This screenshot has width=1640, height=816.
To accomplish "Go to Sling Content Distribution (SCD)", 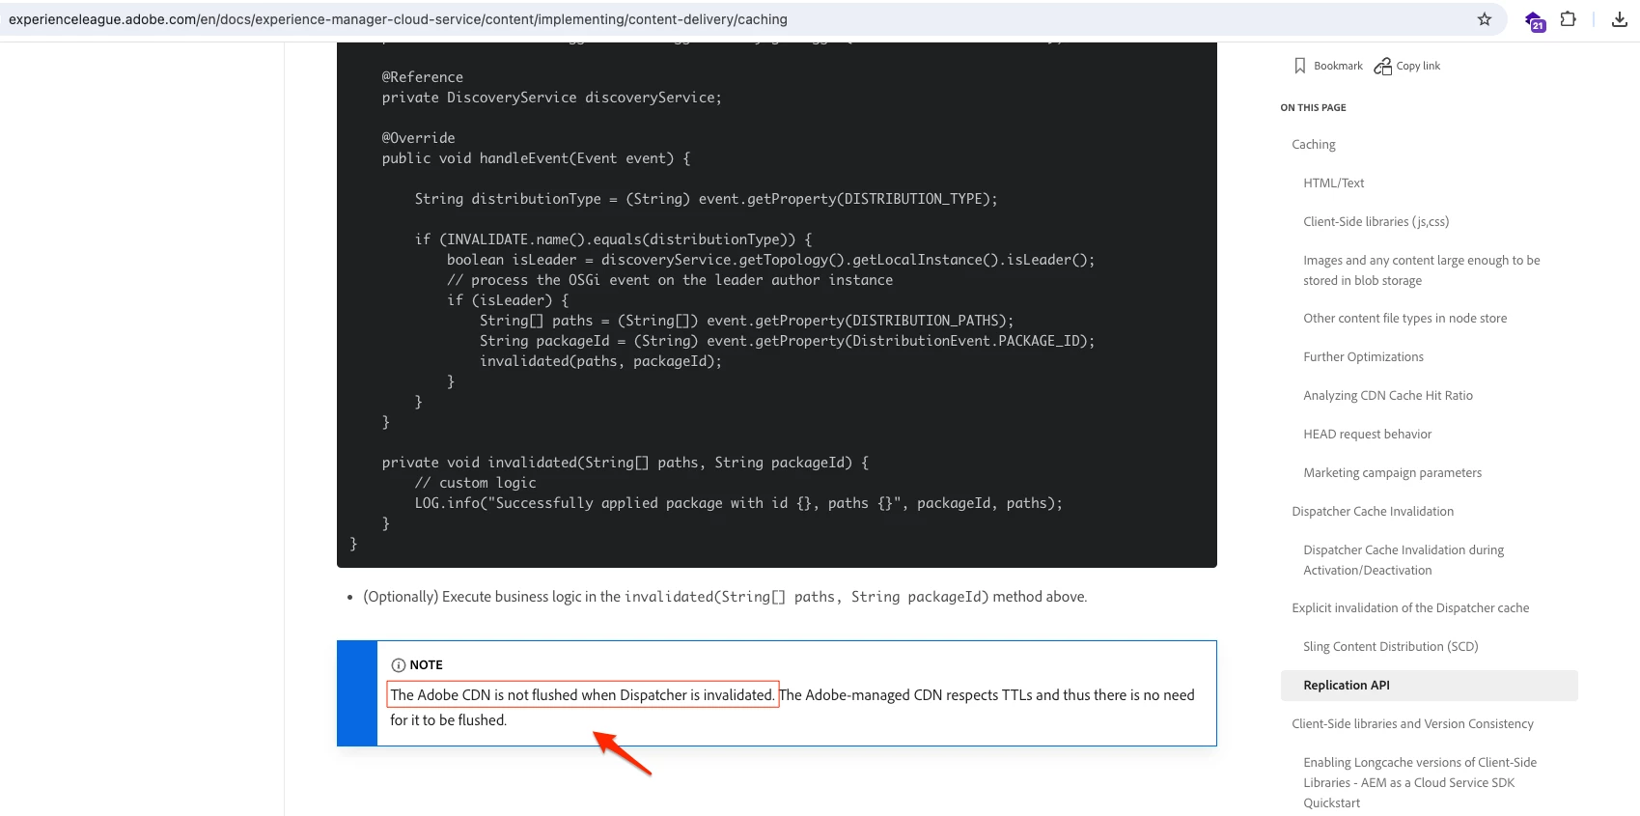I will pyautogui.click(x=1390, y=647).
